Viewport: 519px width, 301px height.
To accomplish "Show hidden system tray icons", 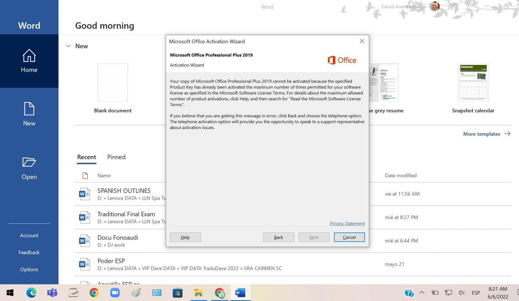I will 421,293.
